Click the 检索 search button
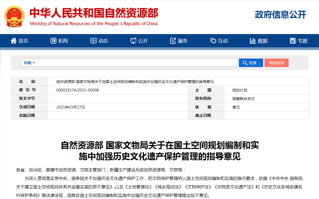This screenshot has width=319, height=199. pos(251,63)
